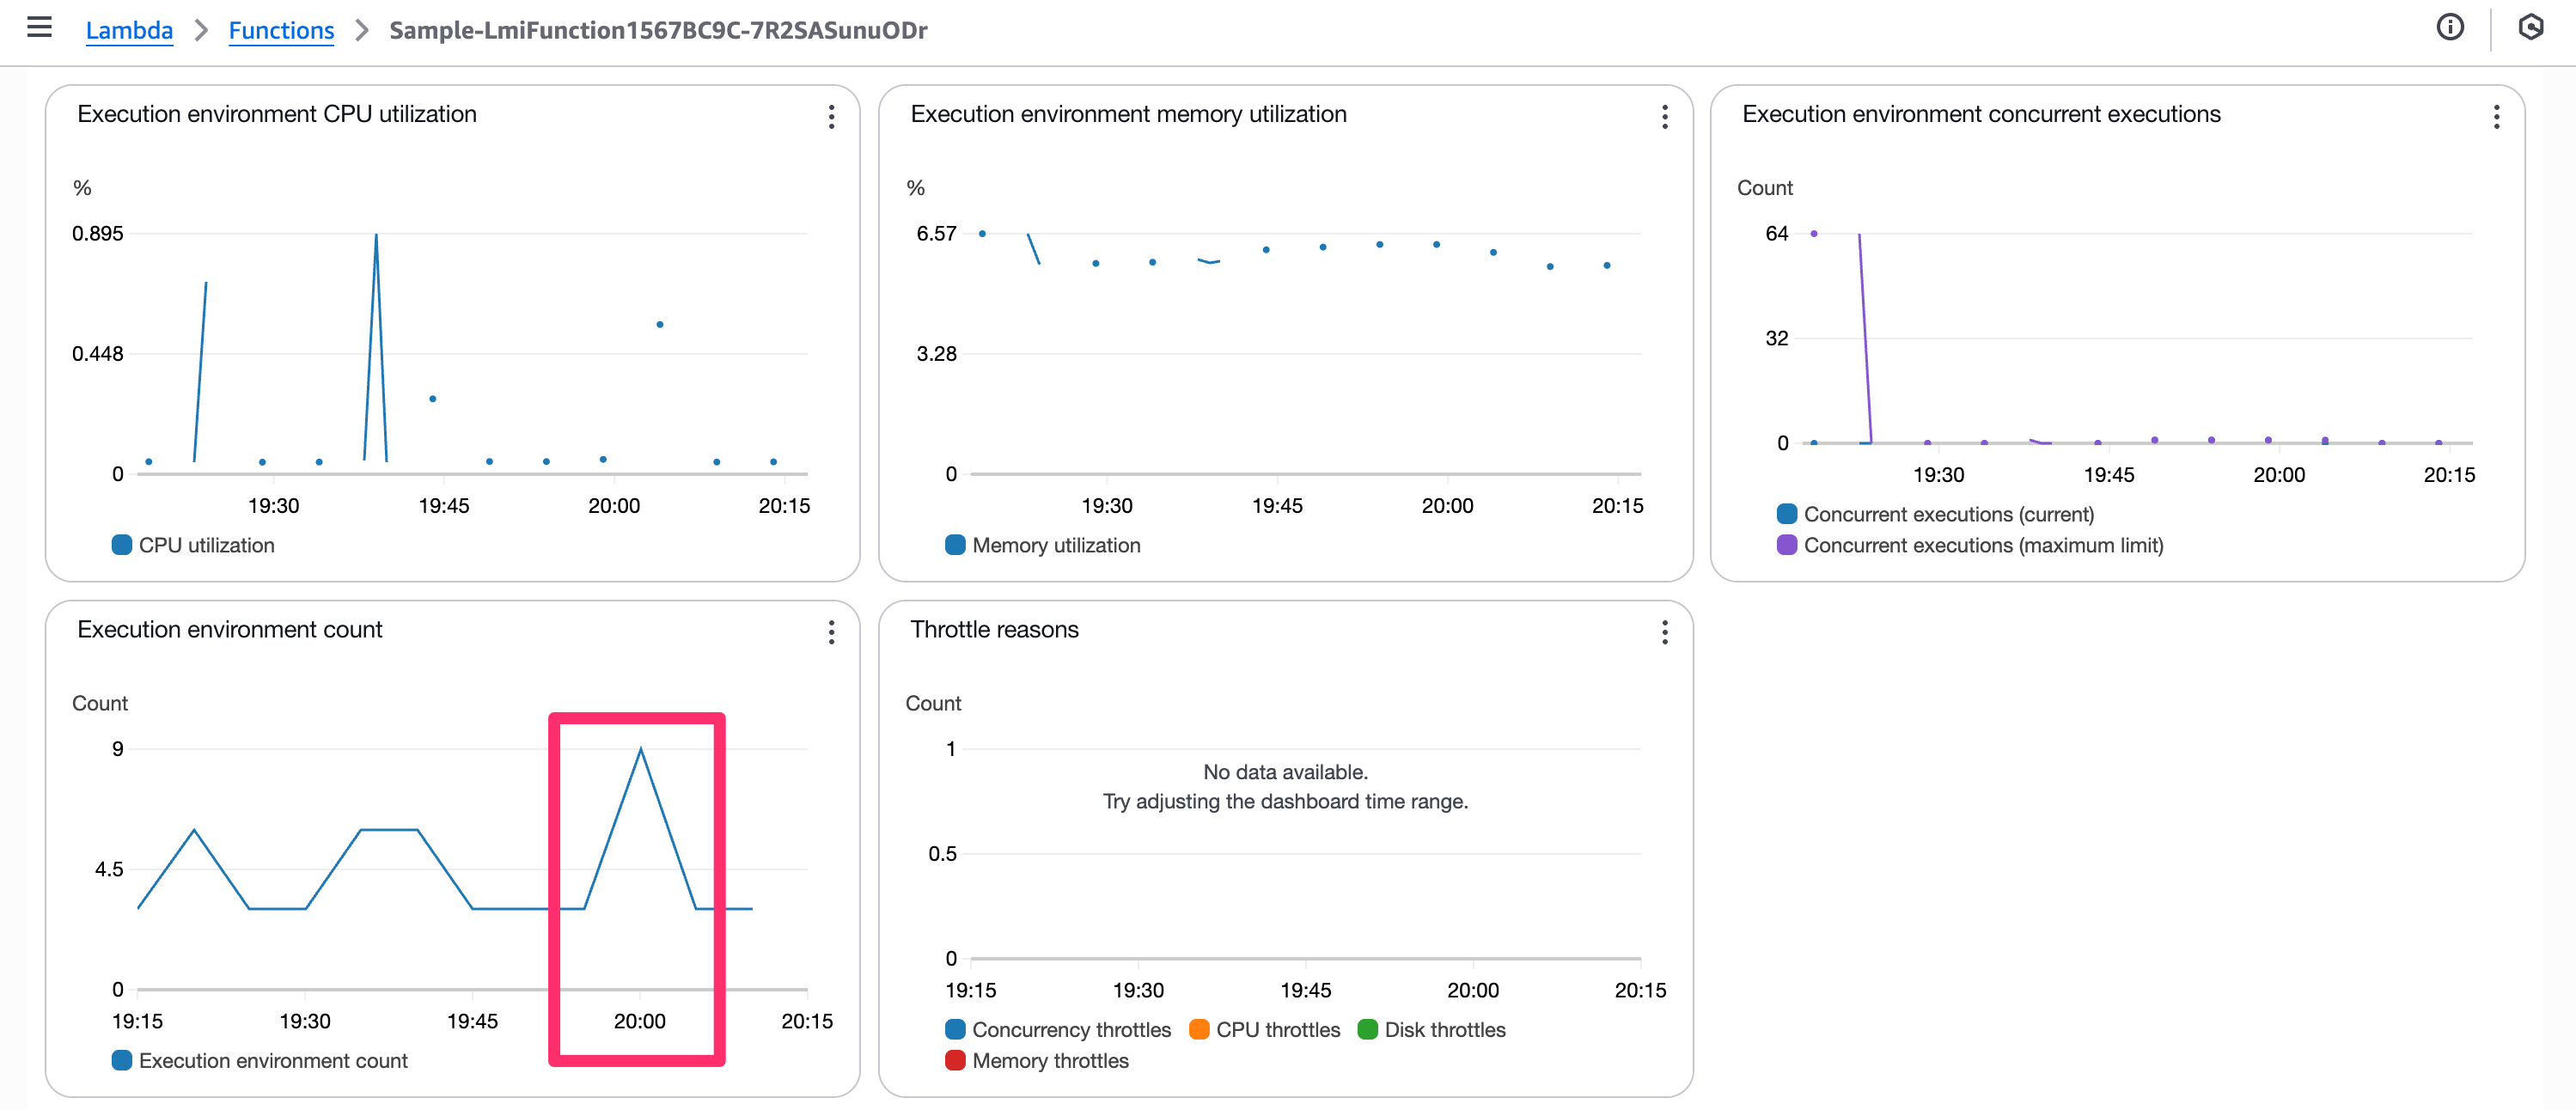Toggle Memory utilization legend series
Viewport: 2576px width, 1110px height.
pos(1055,545)
